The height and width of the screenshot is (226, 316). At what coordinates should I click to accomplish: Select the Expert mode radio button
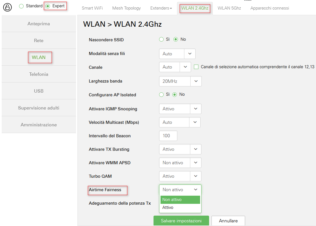(x=48, y=6)
